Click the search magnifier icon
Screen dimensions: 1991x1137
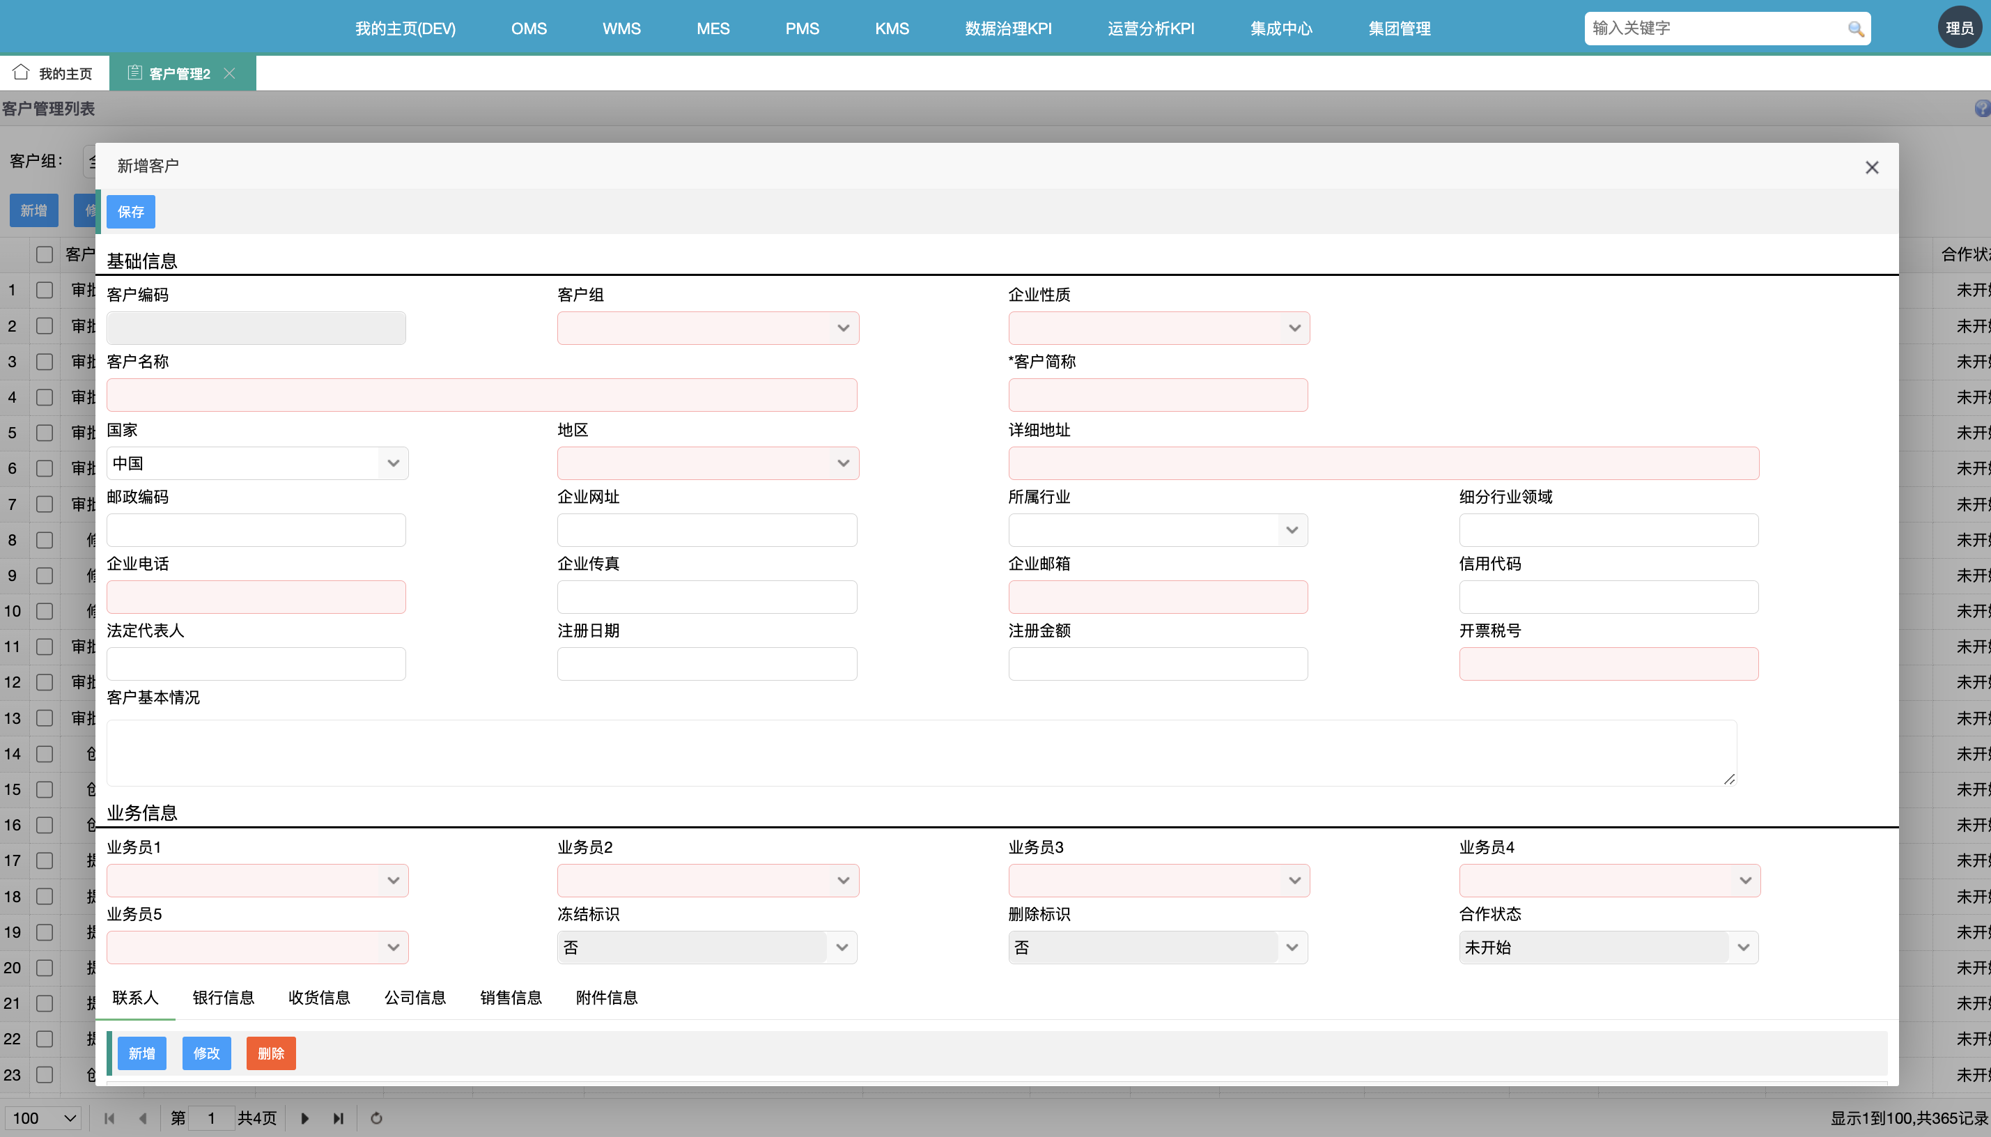[x=1855, y=29]
